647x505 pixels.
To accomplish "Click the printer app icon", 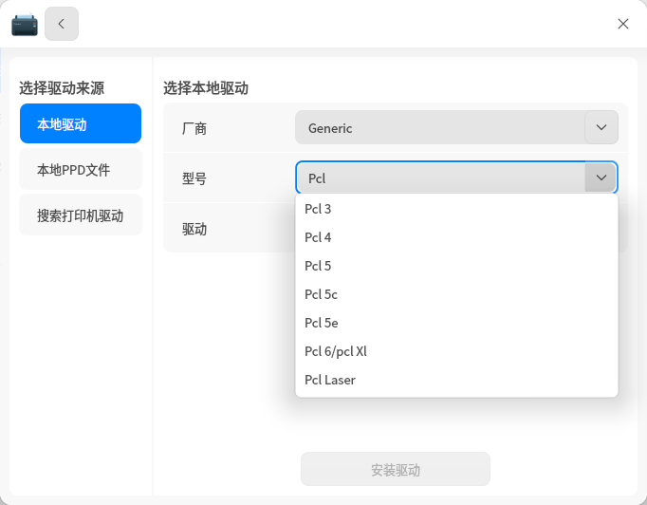I will click(x=25, y=24).
